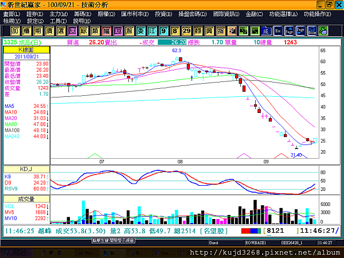Screen dimensions: 344x258
Task: Click the K9 value 38.71
Action: (40, 177)
